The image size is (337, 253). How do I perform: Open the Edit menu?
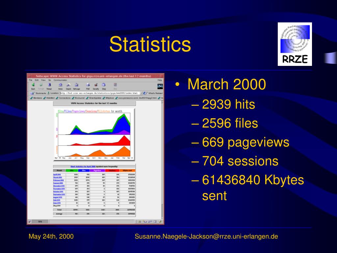37,80
